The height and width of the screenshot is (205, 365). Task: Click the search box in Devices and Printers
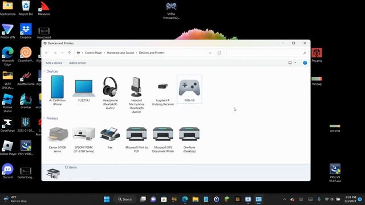tap(267, 53)
